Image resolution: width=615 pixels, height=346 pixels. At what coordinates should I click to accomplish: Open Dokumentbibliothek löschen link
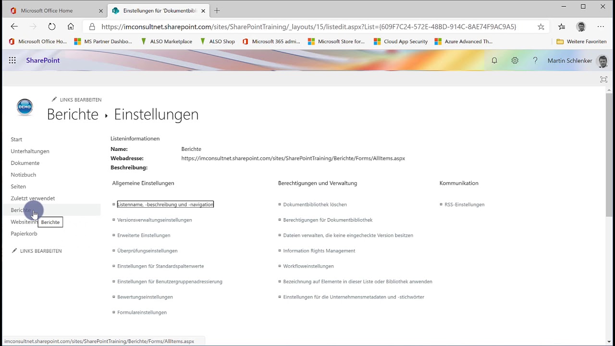[x=315, y=205]
